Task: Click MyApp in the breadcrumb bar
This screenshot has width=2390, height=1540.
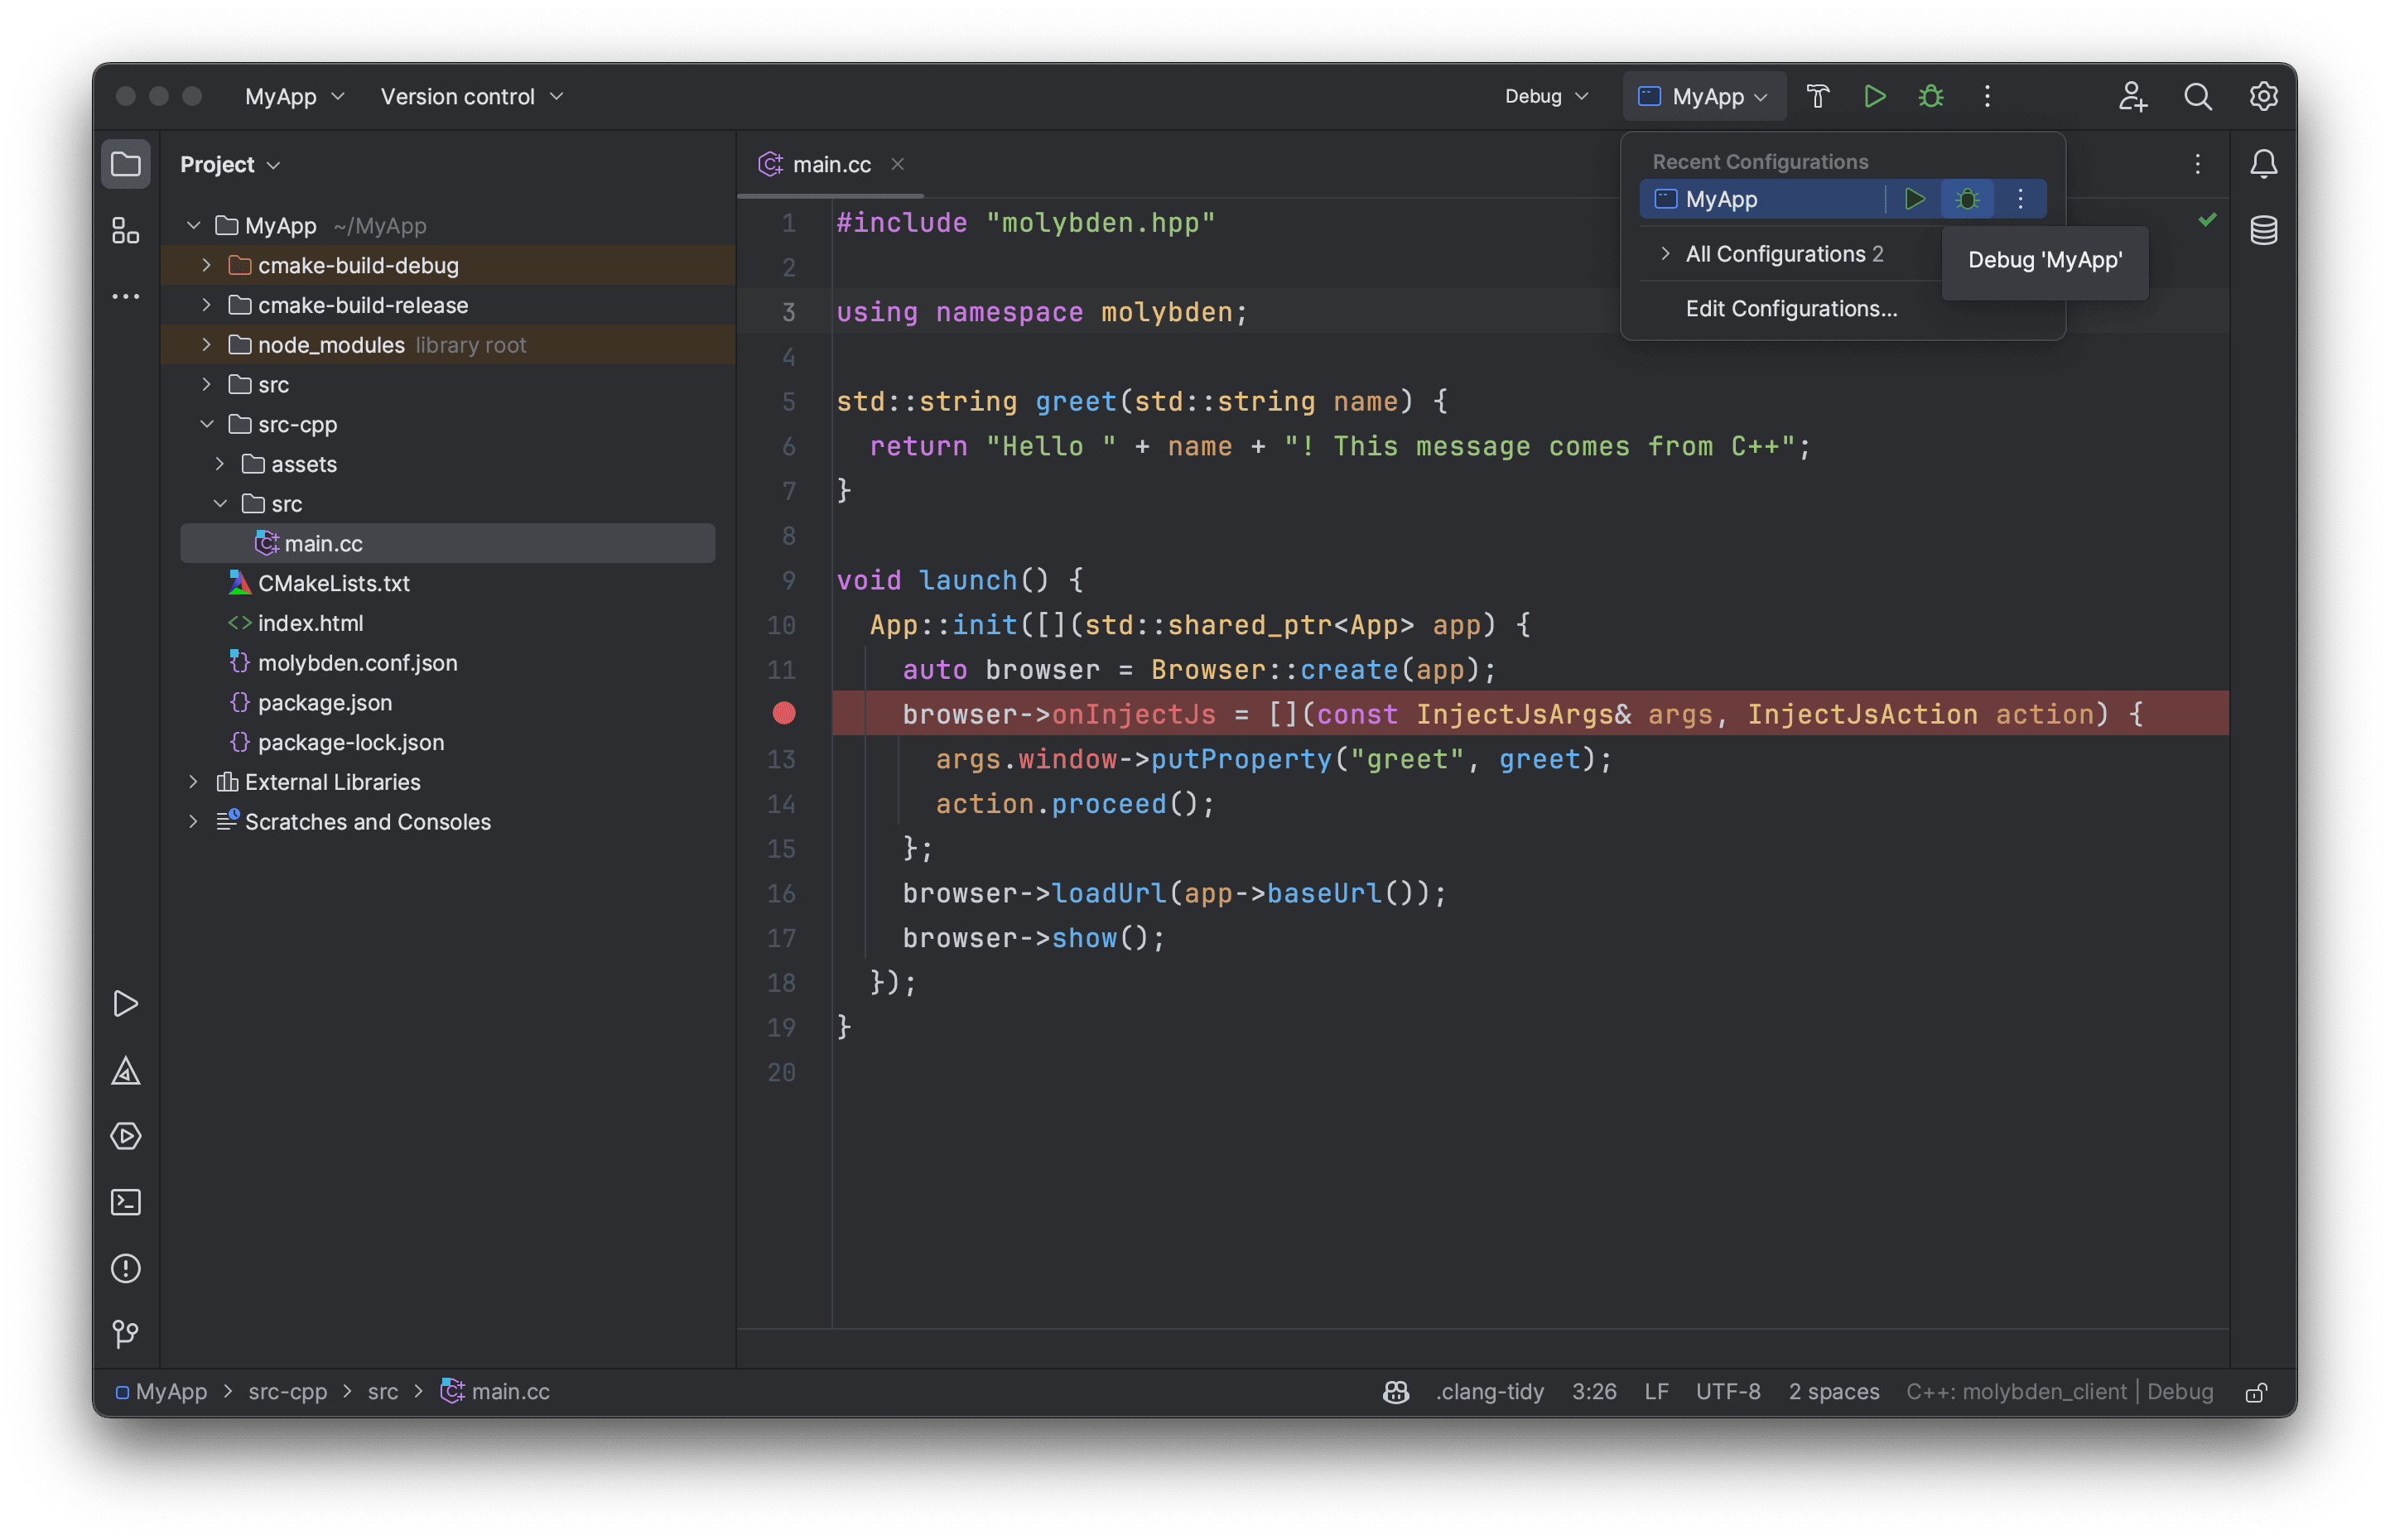Action: pyautogui.click(x=162, y=1392)
